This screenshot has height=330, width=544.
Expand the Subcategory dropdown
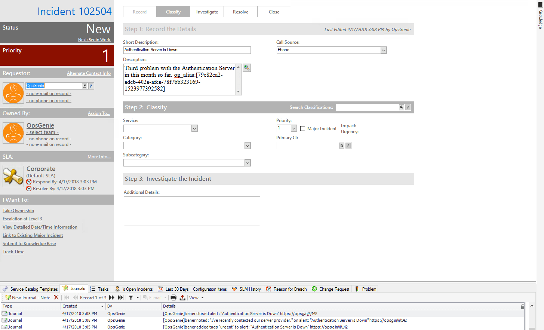(x=248, y=162)
